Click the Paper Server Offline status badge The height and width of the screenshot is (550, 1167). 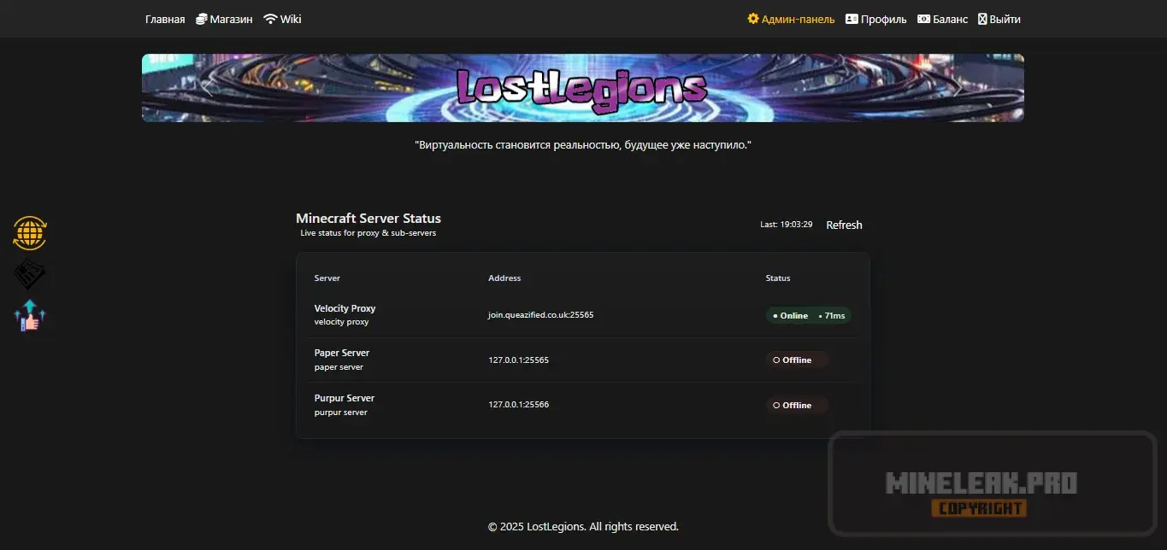(797, 360)
